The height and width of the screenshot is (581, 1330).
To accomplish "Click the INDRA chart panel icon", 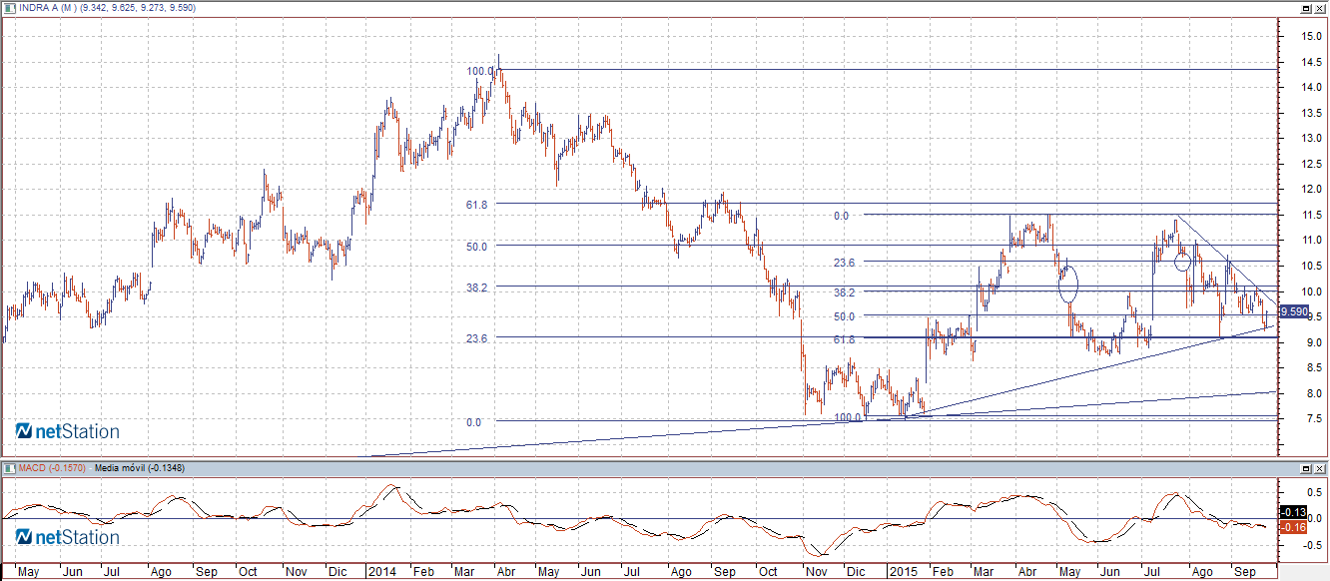I will click(9, 7).
